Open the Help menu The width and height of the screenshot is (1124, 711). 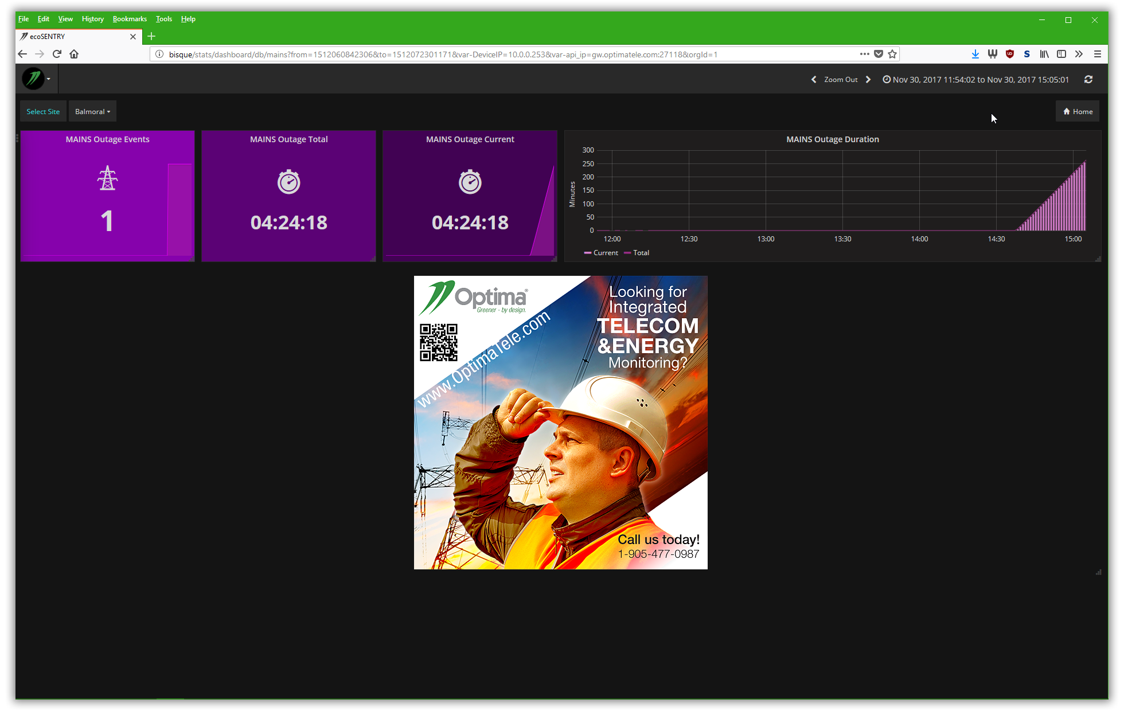point(188,19)
